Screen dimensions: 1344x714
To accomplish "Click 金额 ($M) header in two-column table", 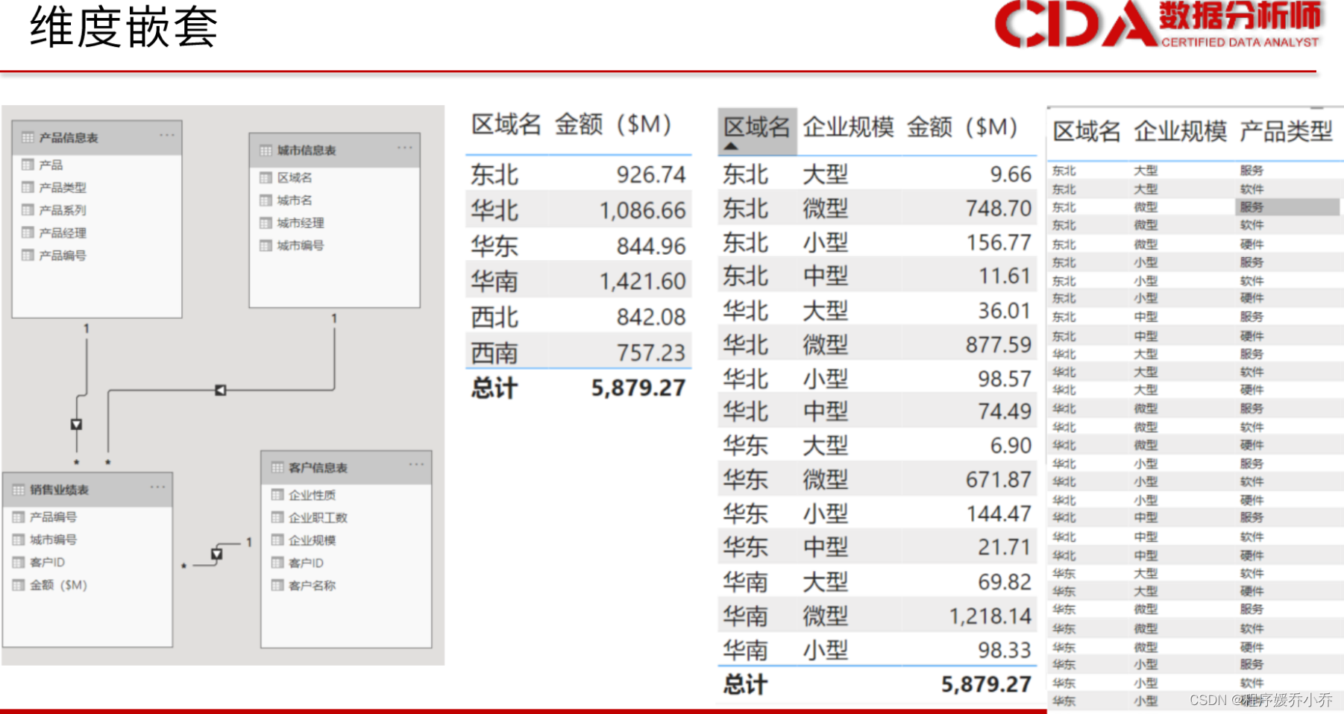I will [x=613, y=124].
